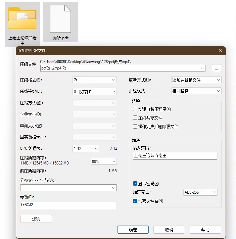Close the 添加到压缩文件 dialog
Screen dimensions: 236x239
pos(221,51)
